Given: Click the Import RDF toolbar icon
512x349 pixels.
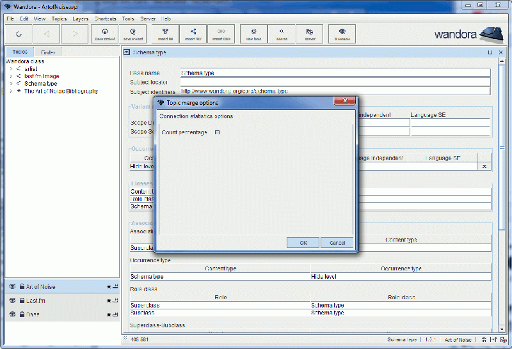Looking at the screenshot, I should [x=193, y=33].
